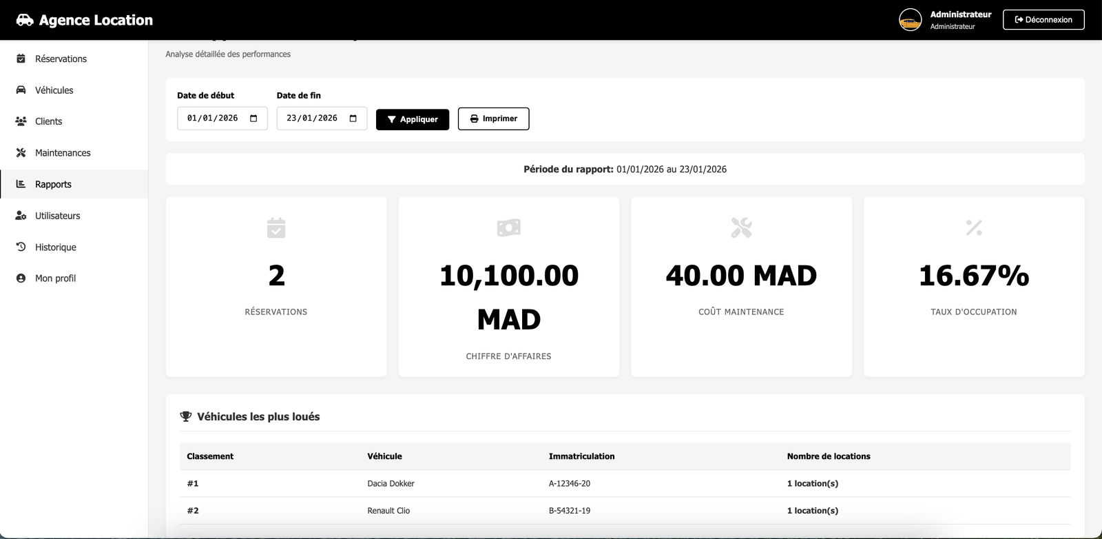This screenshot has width=1102, height=539.
Task: Click the reservations count 2
Action: pyautogui.click(x=276, y=276)
